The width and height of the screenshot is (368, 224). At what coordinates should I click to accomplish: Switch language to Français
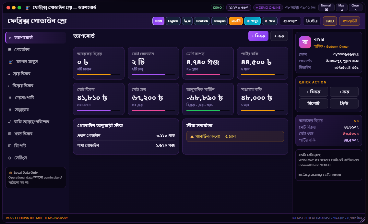point(220,21)
